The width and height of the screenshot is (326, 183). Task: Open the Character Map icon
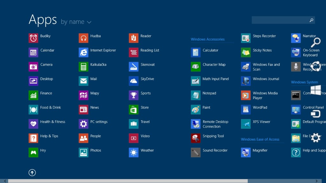click(196, 67)
